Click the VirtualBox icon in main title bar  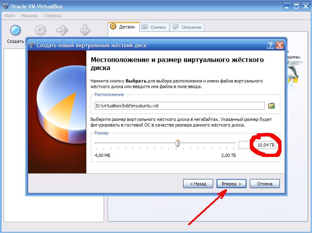[6, 6]
